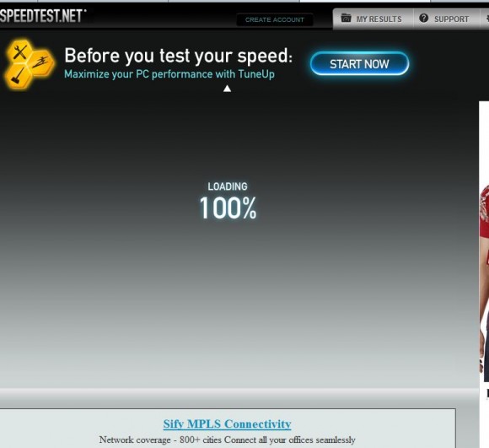The width and height of the screenshot is (489, 448).
Task: Click the 'Before you test your speed' headline
Action: pos(179,56)
